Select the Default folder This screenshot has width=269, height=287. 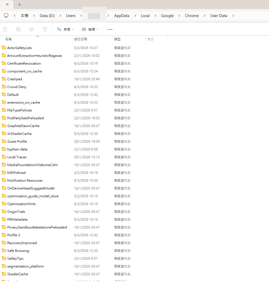tap(13, 95)
